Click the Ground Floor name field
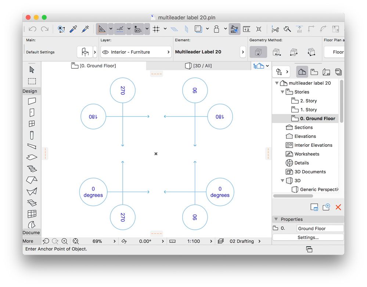This screenshot has width=367, height=287. tap(320, 228)
